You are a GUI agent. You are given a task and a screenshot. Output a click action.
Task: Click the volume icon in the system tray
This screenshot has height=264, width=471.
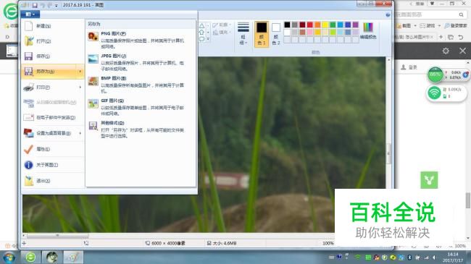(x=434, y=257)
